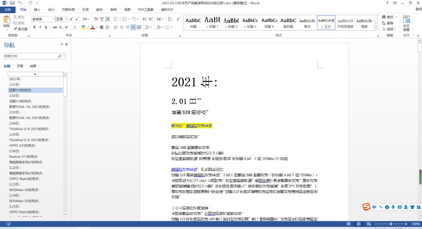Toggle bold formatting
This screenshot has height=229, width=422.
pos(34,27)
